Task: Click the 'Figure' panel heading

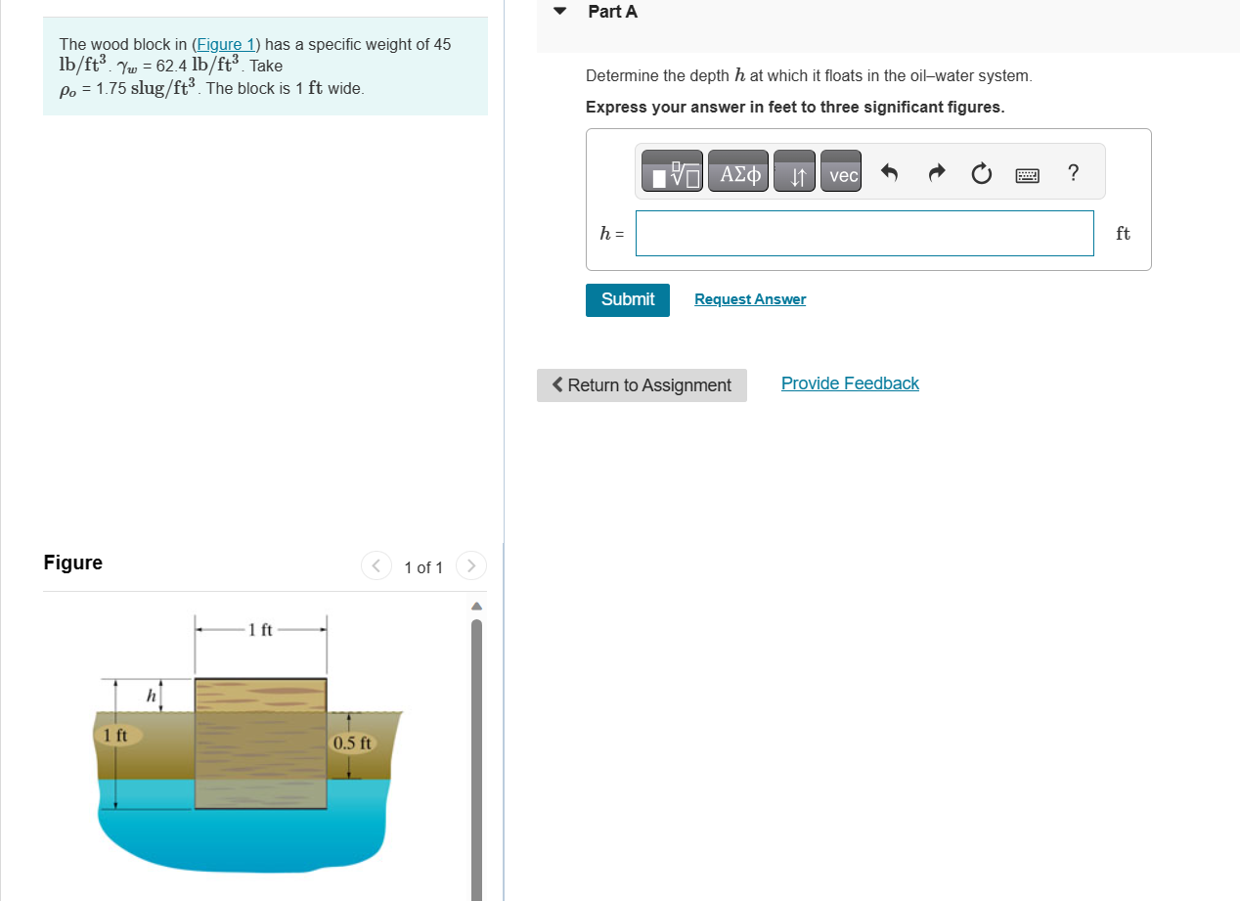Action: pyautogui.click(x=73, y=563)
